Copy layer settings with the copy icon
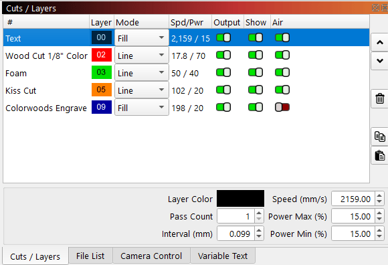The image size is (388, 265). 380,137
